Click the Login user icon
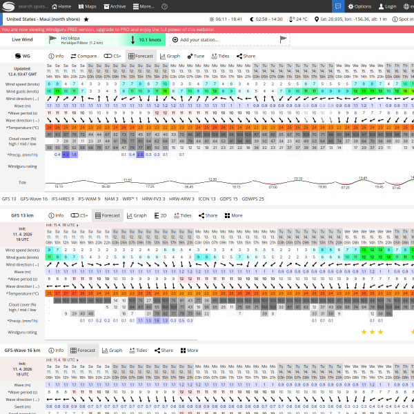Viewport: 414px width, 414px height. pyautogui.click(x=387, y=6)
